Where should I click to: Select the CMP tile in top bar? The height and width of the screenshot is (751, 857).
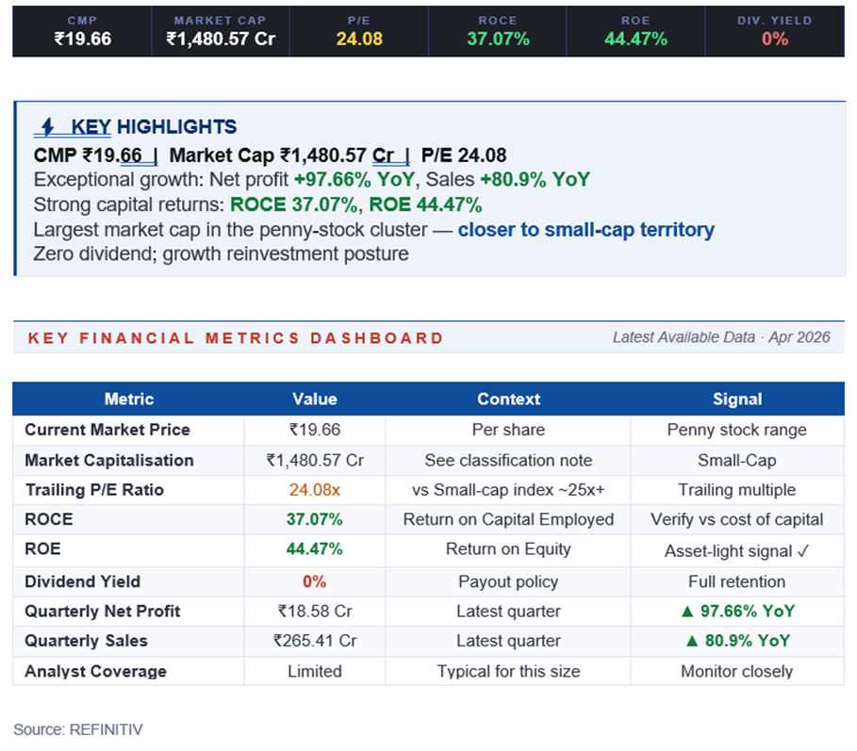82,31
